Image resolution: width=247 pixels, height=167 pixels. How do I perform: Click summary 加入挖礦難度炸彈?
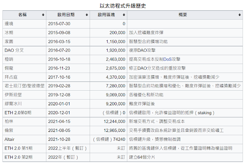coord(146,33)
